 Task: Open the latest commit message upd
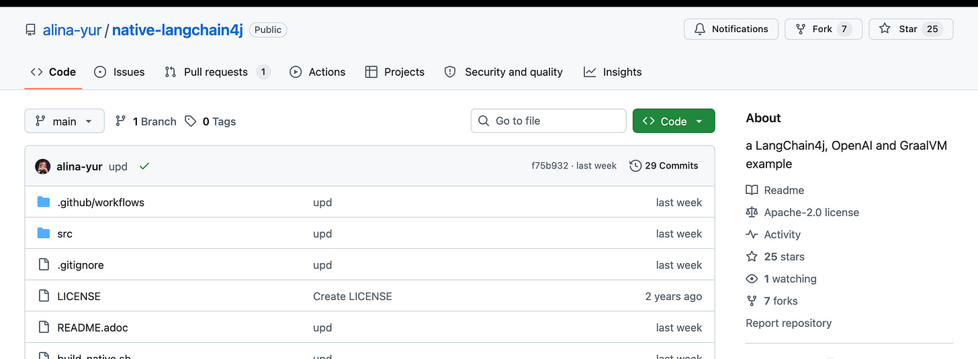click(x=118, y=166)
